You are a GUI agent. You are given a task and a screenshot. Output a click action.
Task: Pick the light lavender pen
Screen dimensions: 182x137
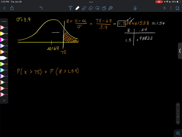4,46
